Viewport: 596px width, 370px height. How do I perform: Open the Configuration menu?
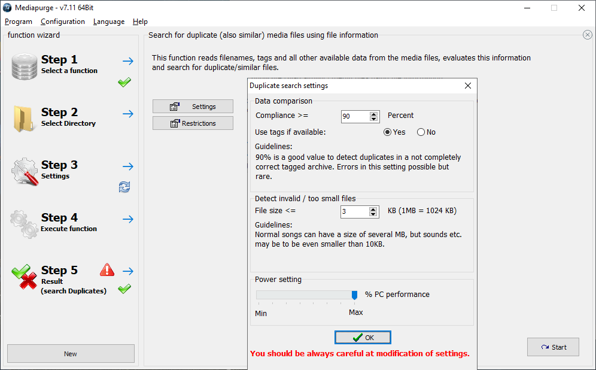click(x=63, y=22)
